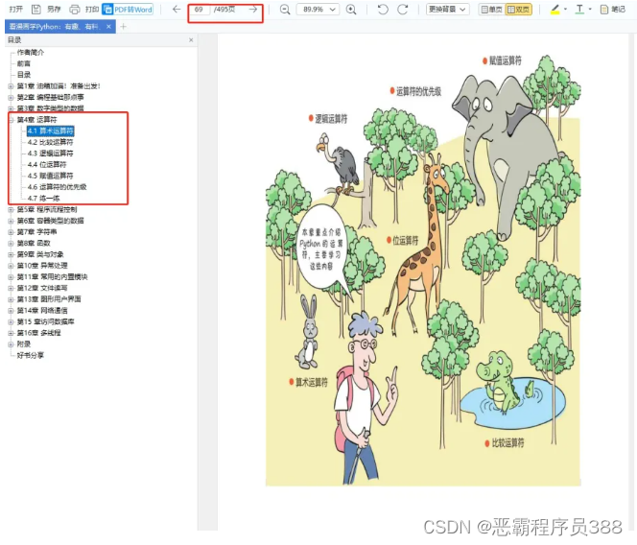Image resolution: width=637 pixels, height=545 pixels.
Task: Switch to 单页 single page view
Action: 491,9
